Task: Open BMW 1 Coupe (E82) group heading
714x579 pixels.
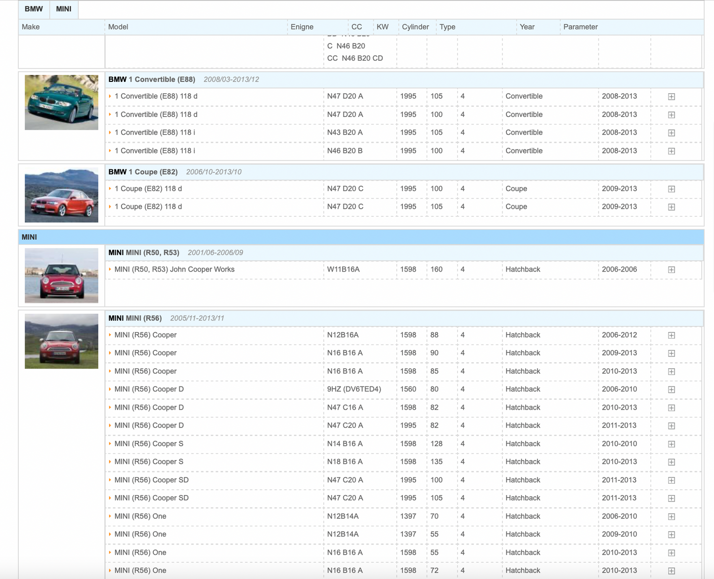Action: [x=143, y=172]
